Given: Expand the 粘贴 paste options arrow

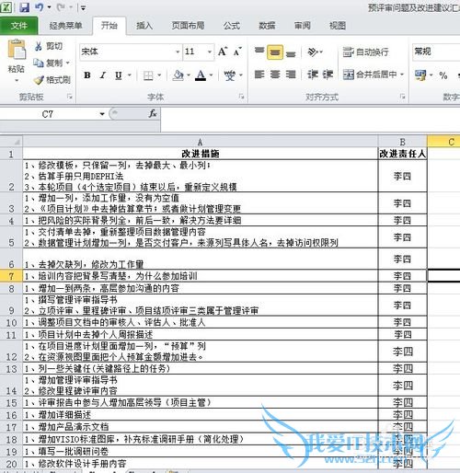Looking at the screenshot, I should click(x=17, y=81).
